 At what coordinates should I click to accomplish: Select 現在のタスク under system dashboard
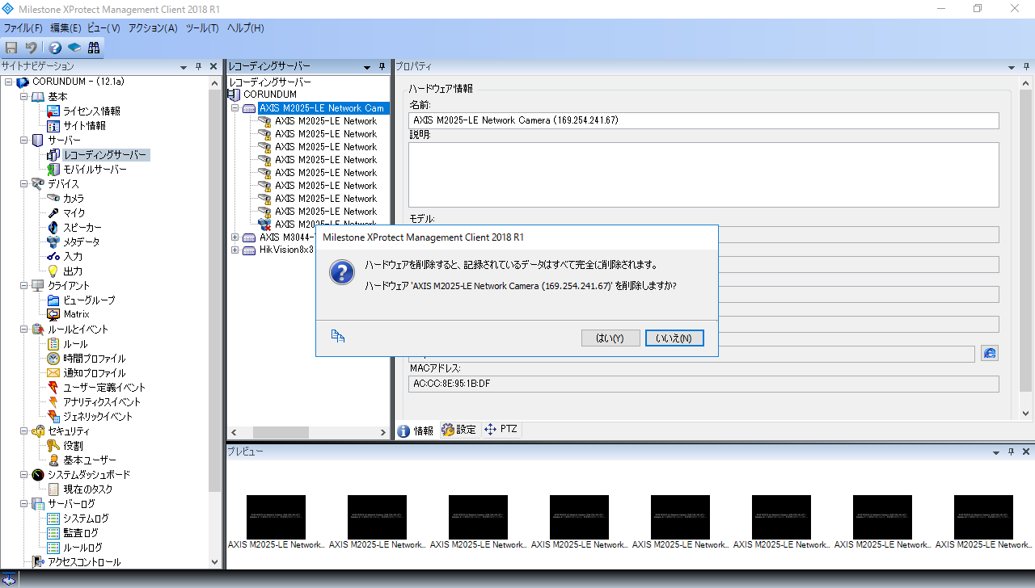pos(88,489)
